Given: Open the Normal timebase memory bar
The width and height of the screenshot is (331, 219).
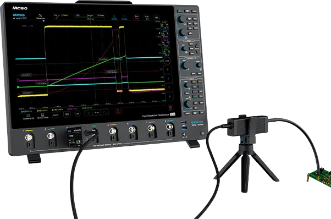Looking at the screenshot, I should (x=90, y=17).
